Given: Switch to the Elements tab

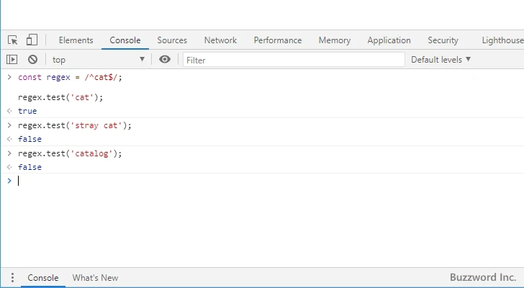Looking at the screenshot, I should click(76, 40).
